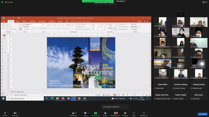The height and width of the screenshot is (117, 209).
Task: Open Quick Styles gallery icon
Action: 115,25
